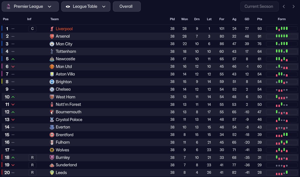Click the Wolves club badge icon
Screen dimensions: 300x177
52,150
